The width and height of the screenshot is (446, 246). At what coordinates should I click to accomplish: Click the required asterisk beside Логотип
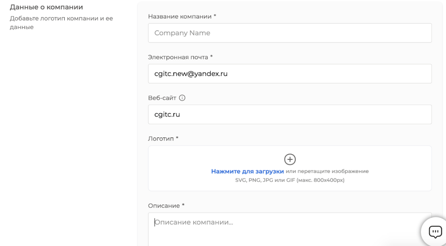[x=177, y=138]
